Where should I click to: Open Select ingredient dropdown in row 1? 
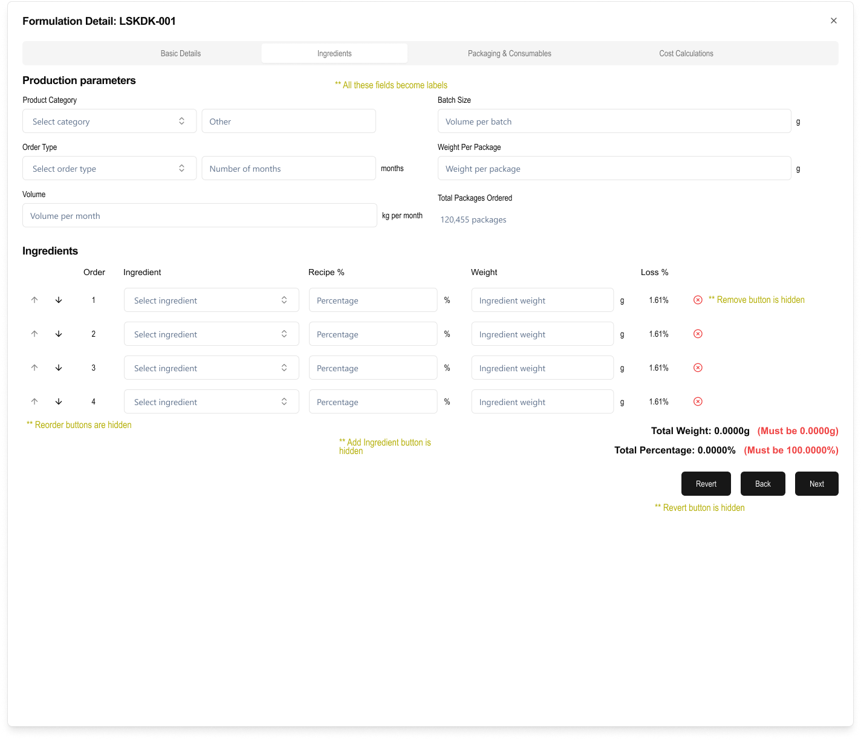tap(212, 300)
